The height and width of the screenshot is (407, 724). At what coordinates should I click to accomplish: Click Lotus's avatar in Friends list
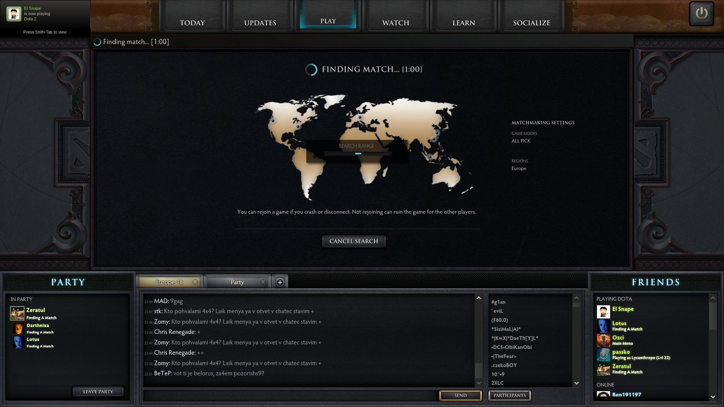click(x=603, y=326)
